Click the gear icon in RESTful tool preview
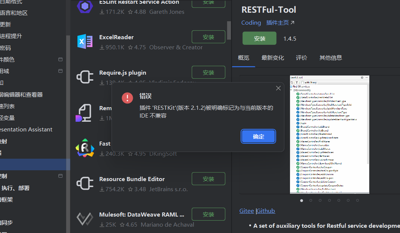 click(362, 77)
